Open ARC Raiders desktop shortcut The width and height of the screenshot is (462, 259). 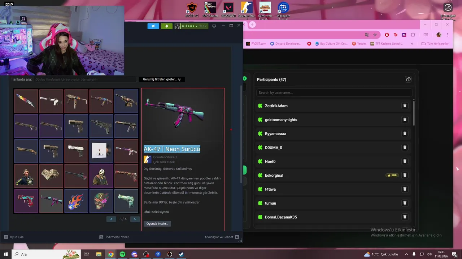(210, 10)
